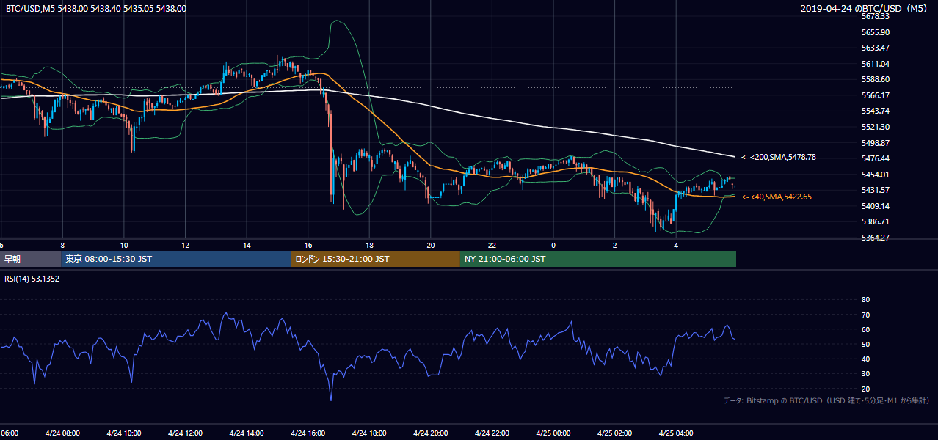The width and height of the screenshot is (938, 440).
Task: Click the 4/24 16:00 time axis label
Action: (x=308, y=433)
